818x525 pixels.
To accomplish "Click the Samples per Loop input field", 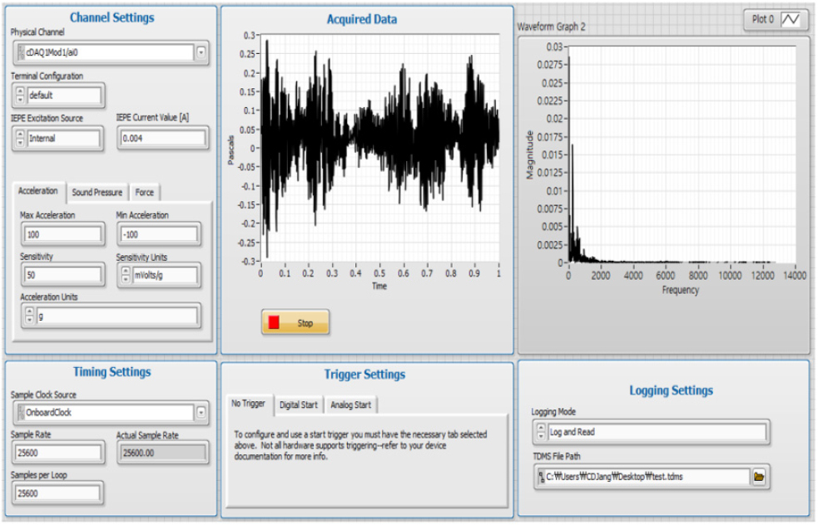I will [58, 493].
